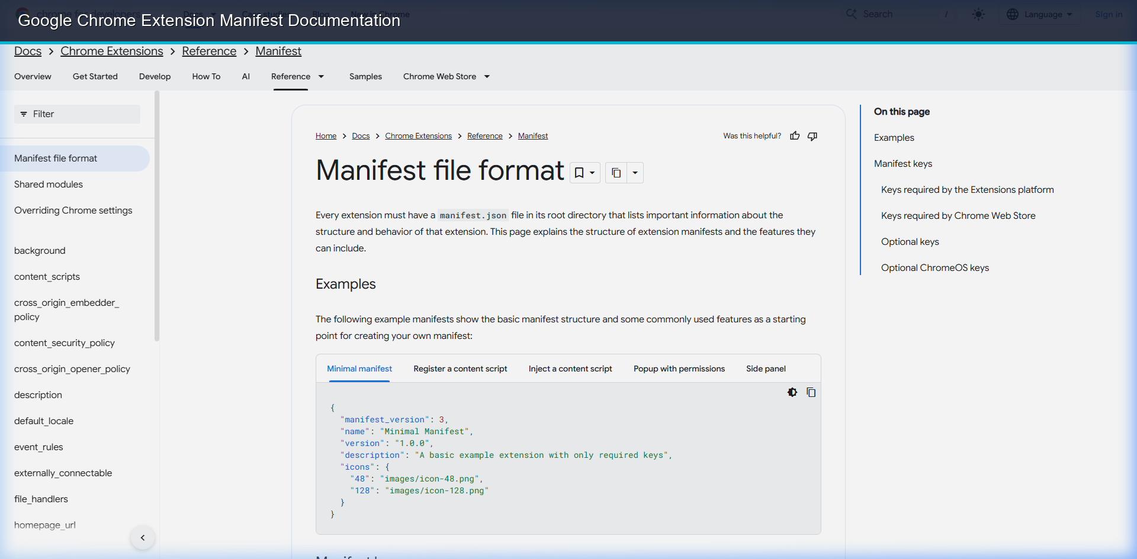
Task: Open description key in sidebar
Action: [38, 395]
